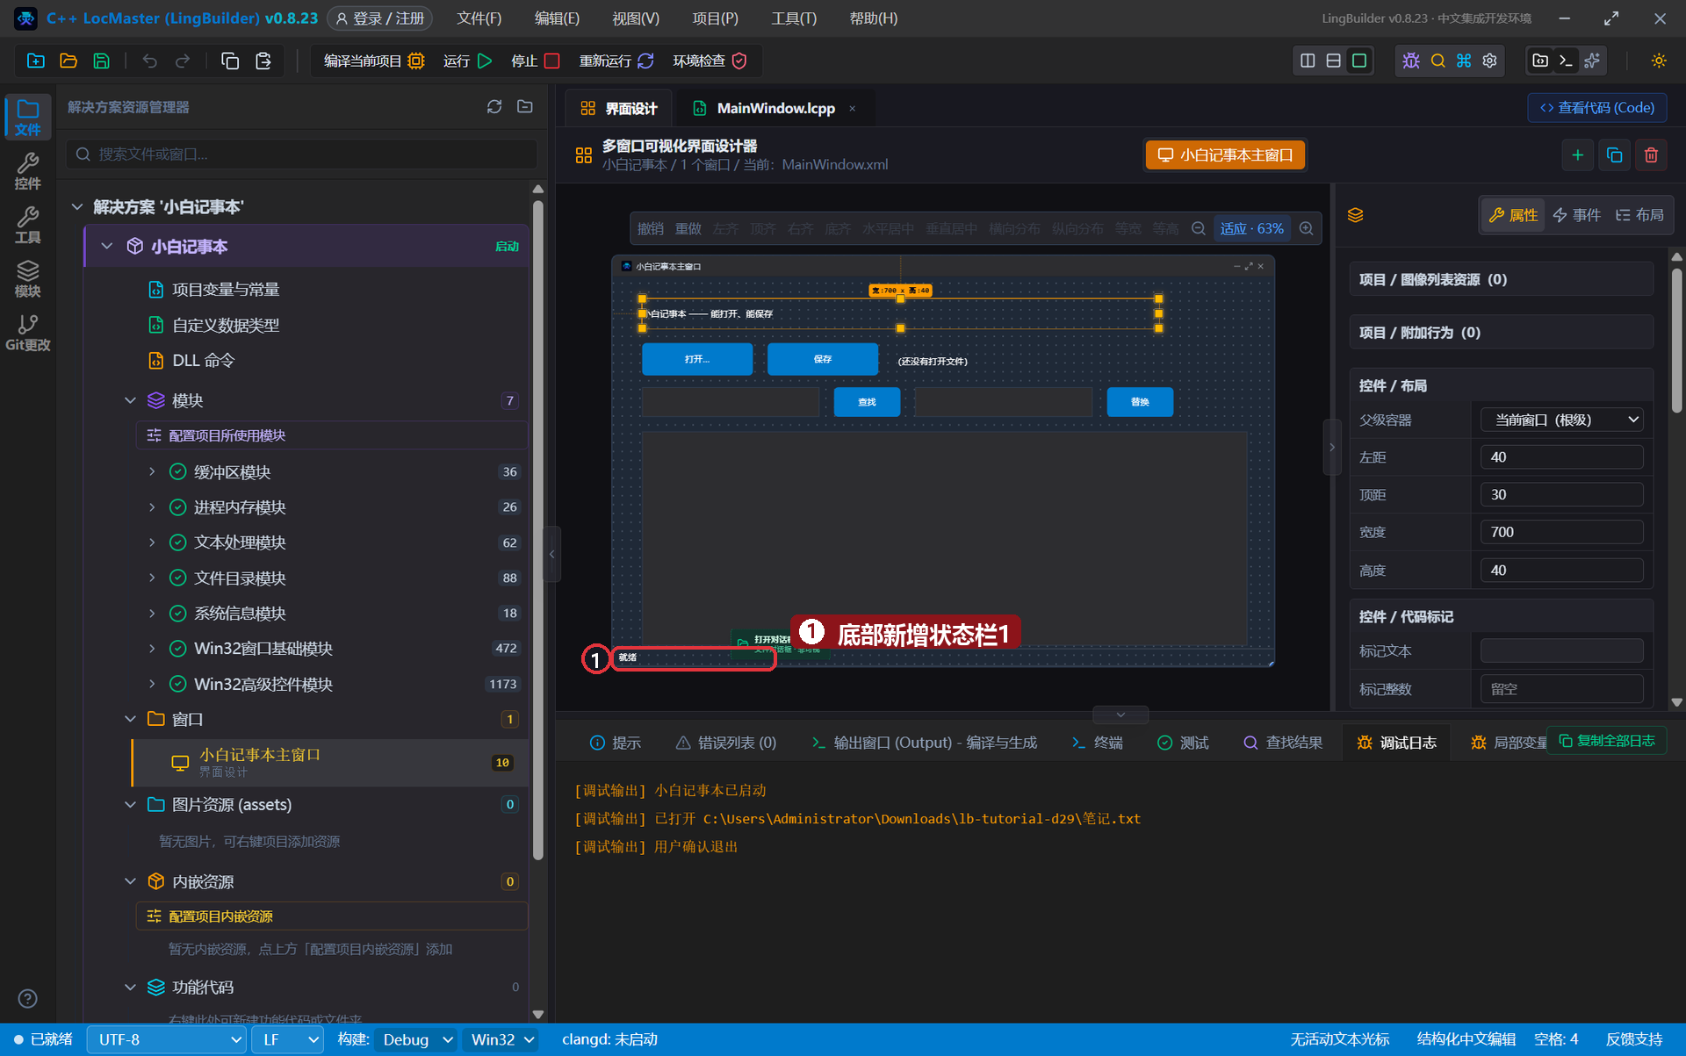Click the paste clipboard icon
The image size is (1686, 1056).
tap(263, 61)
